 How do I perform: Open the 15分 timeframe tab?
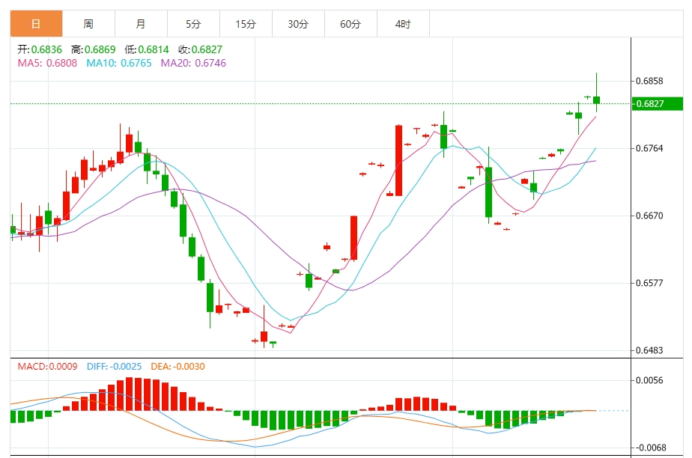[x=246, y=24]
